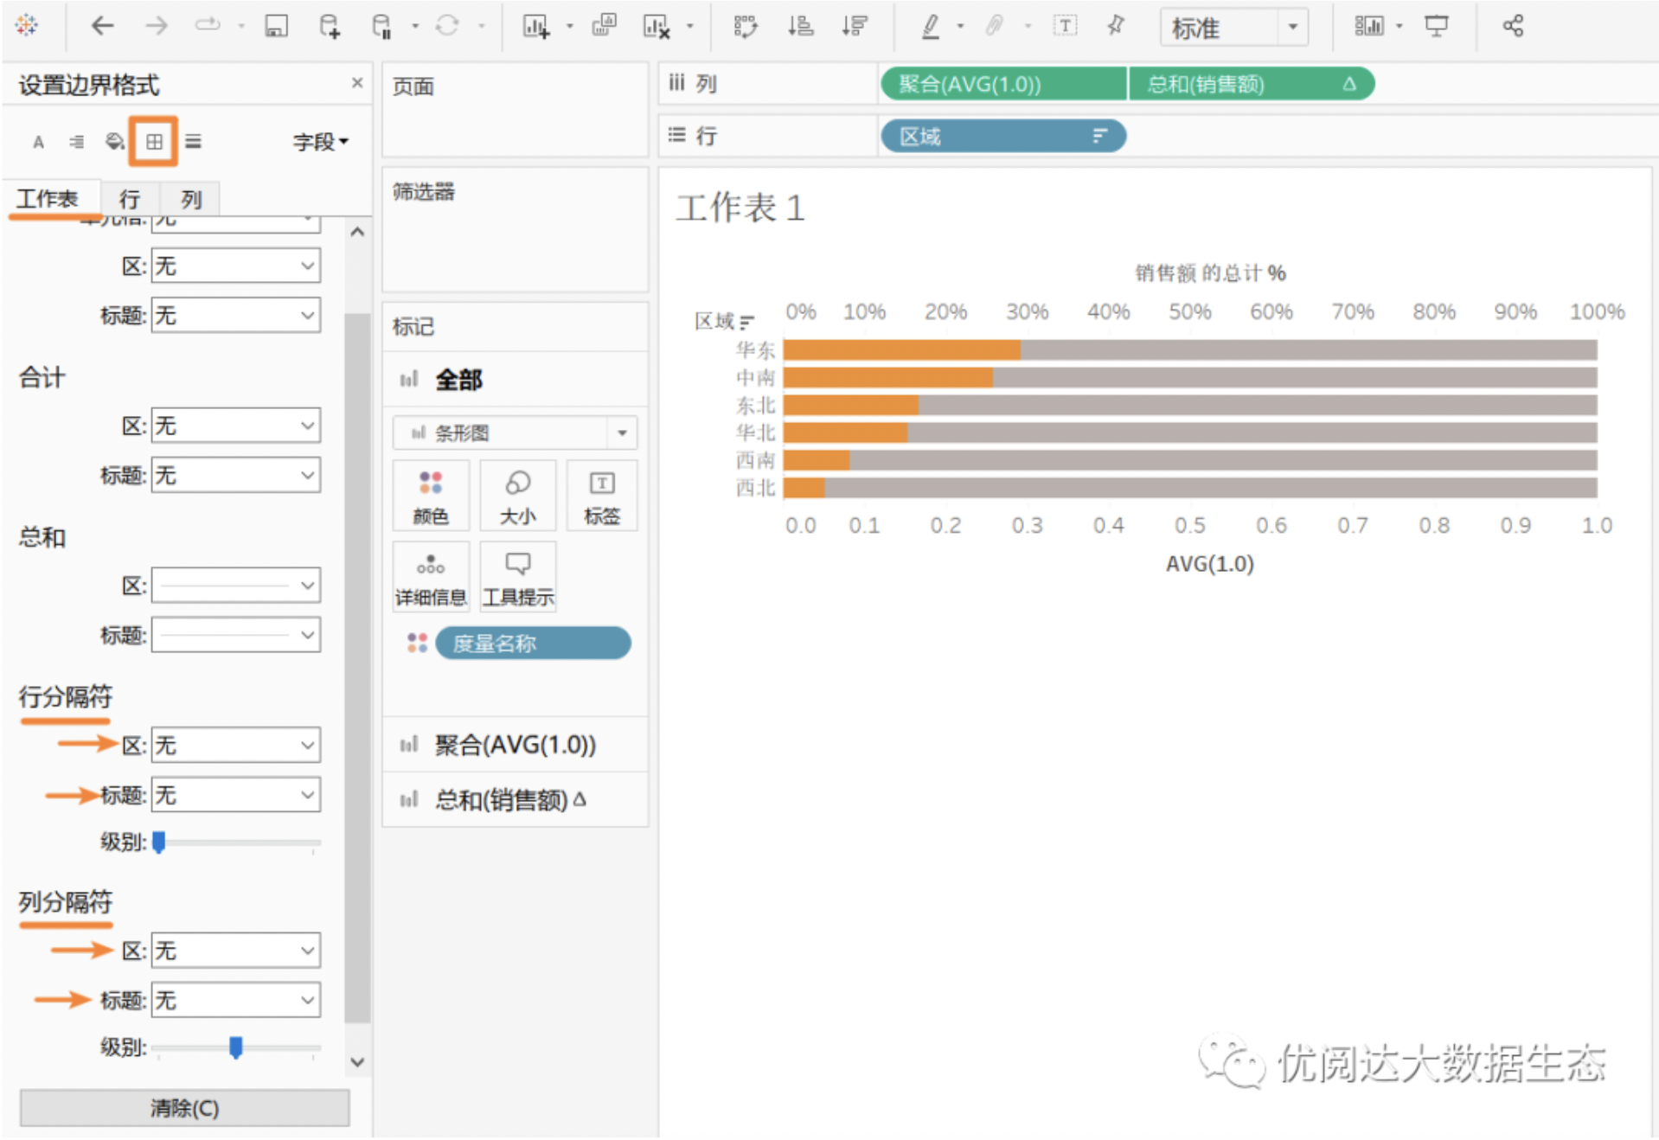1659x1140 pixels.
Task: Switch to the Columns tab
Action: click(x=191, y=199)
